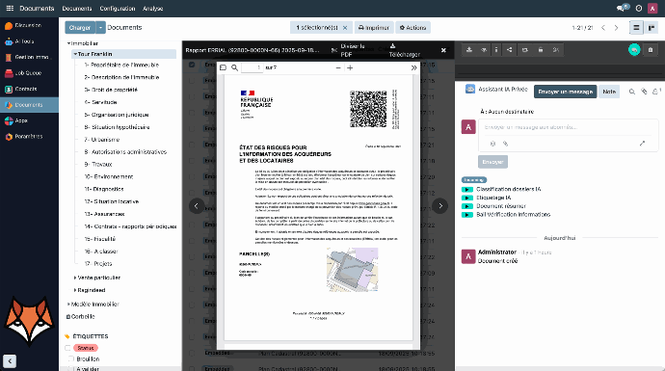Screen dimensions: 665x371
Task: Click the share icon in document toolbar
Action: tap(510, 50)
